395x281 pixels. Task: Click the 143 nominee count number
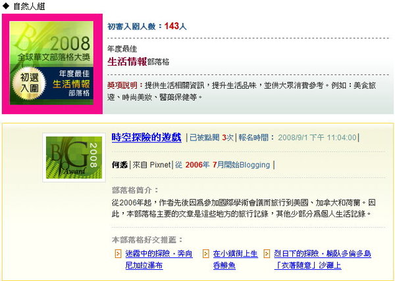coord(172,26)
